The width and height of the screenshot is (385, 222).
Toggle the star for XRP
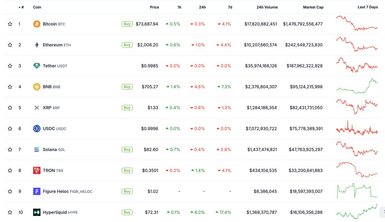(10, 108)
